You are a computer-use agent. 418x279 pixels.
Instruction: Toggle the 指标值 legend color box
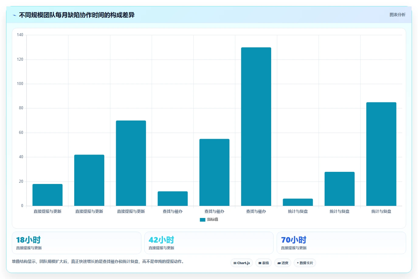tap(202, 220)
